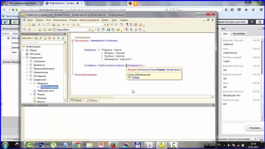Click the Firefox Поиск search field
The height and width of the screenshot is (149, 265).
coord(196,10)
